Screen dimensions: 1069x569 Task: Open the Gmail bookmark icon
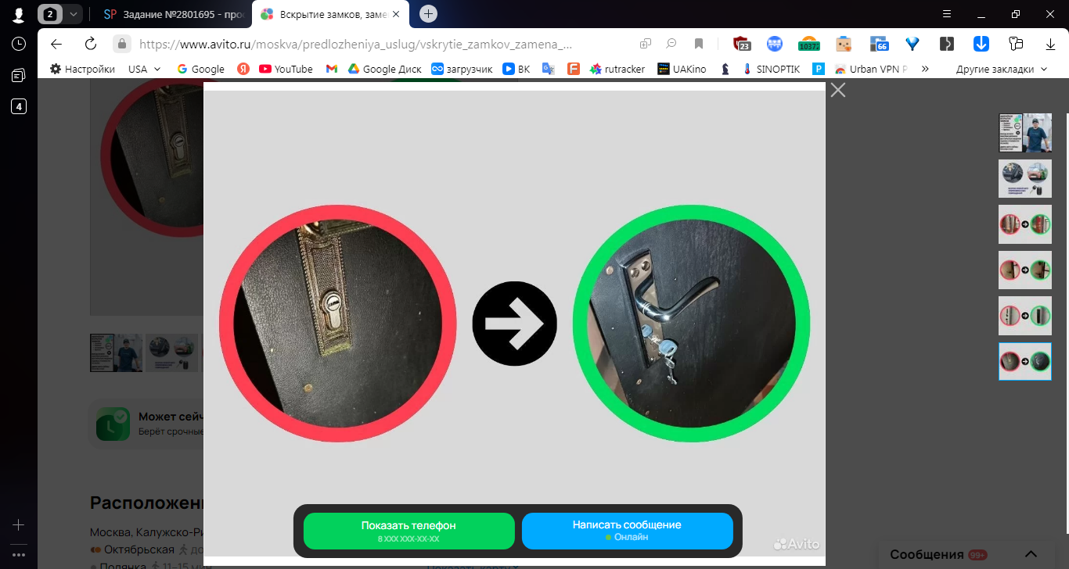tap(332, 69)
